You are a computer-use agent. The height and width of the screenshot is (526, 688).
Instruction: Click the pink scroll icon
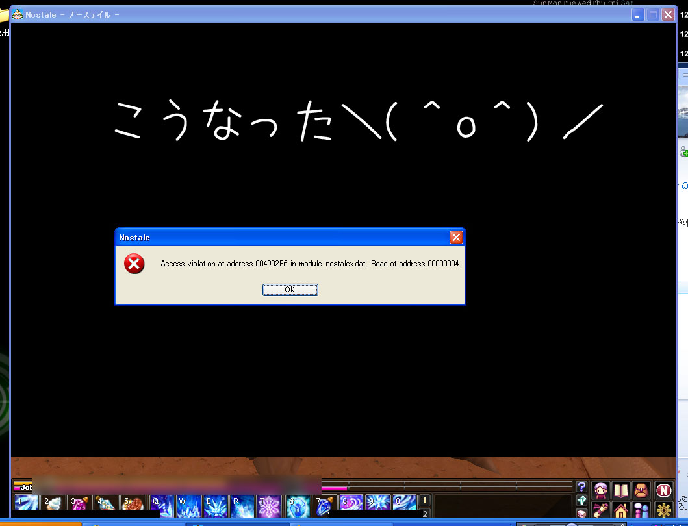click(600, 510)
